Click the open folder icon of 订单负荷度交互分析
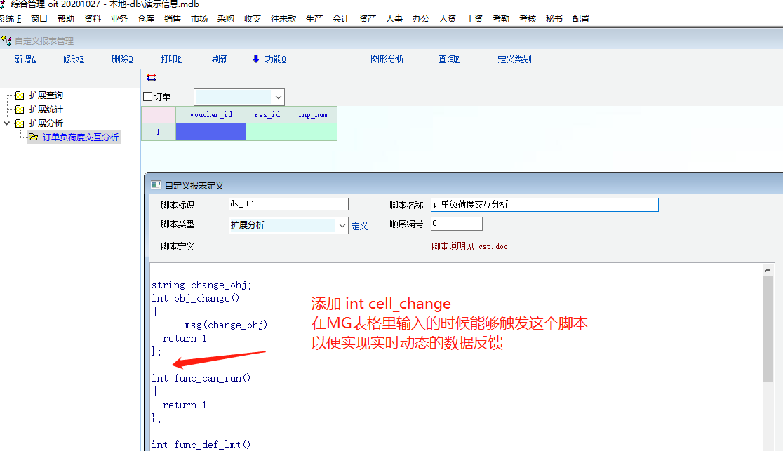 (33, 137)
